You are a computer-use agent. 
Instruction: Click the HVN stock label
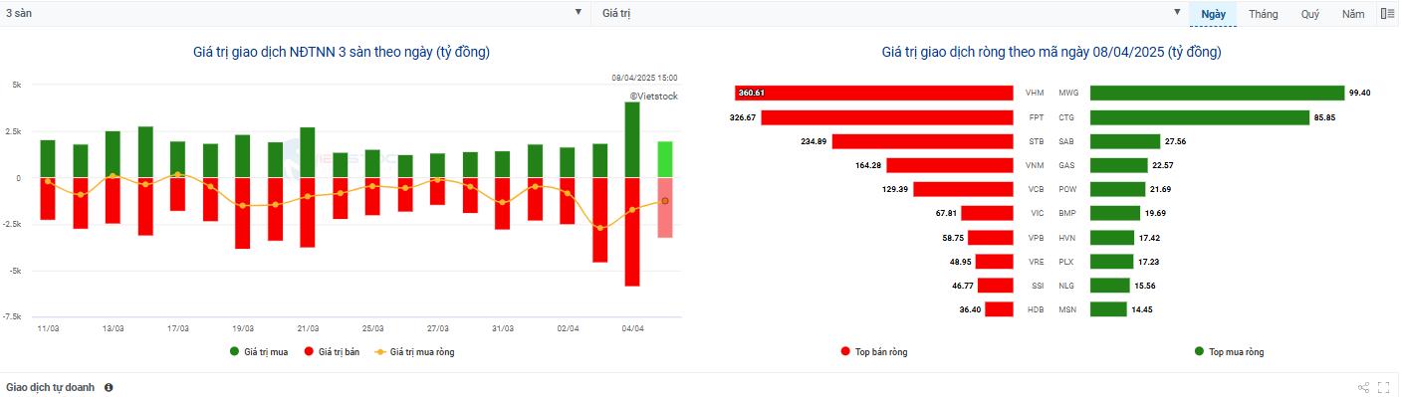pyautogui.click(x=1067, y=238)
